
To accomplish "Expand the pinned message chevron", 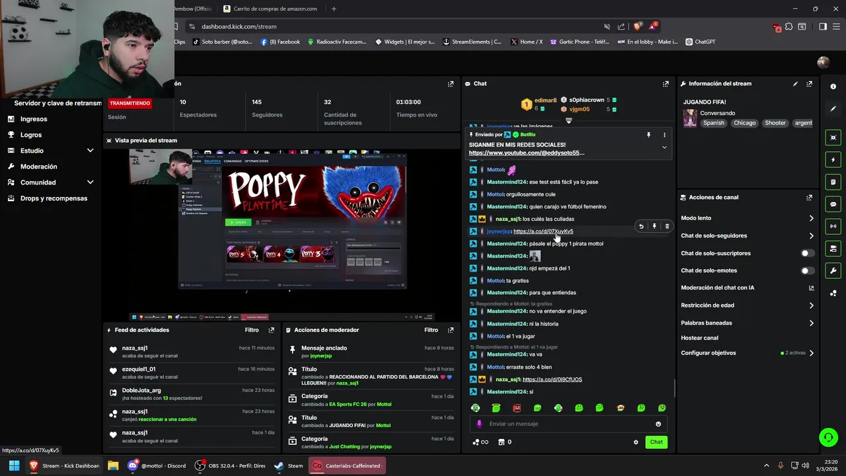I will click(664, 147).
